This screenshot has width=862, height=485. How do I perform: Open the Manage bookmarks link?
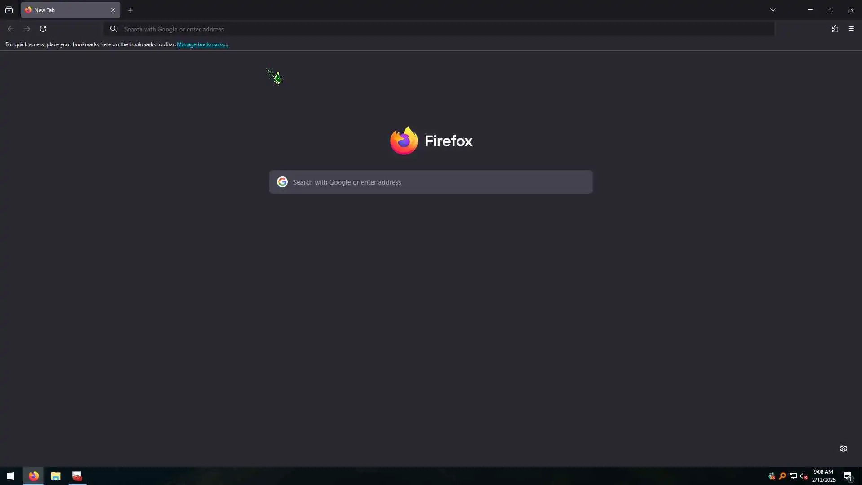click(202, 44)
